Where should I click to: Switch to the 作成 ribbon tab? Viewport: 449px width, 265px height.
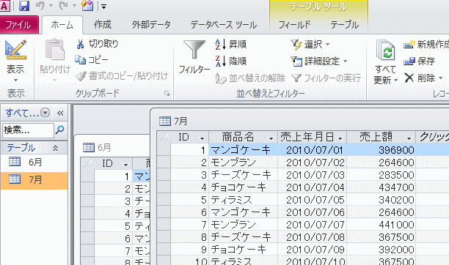tap(103, 25)
